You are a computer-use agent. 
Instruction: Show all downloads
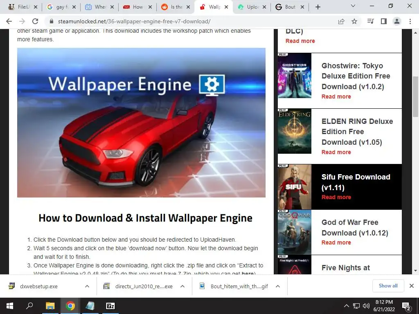tap(388, 286)
